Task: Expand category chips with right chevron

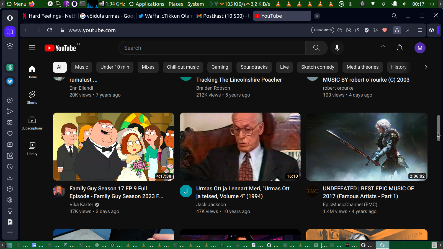Action: coord(426,67)
